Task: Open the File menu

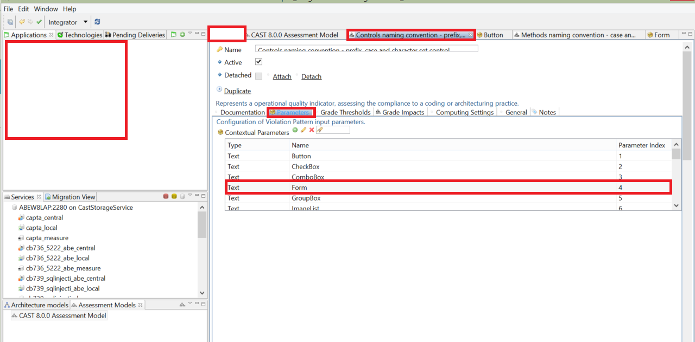Action: click(8, 9)
